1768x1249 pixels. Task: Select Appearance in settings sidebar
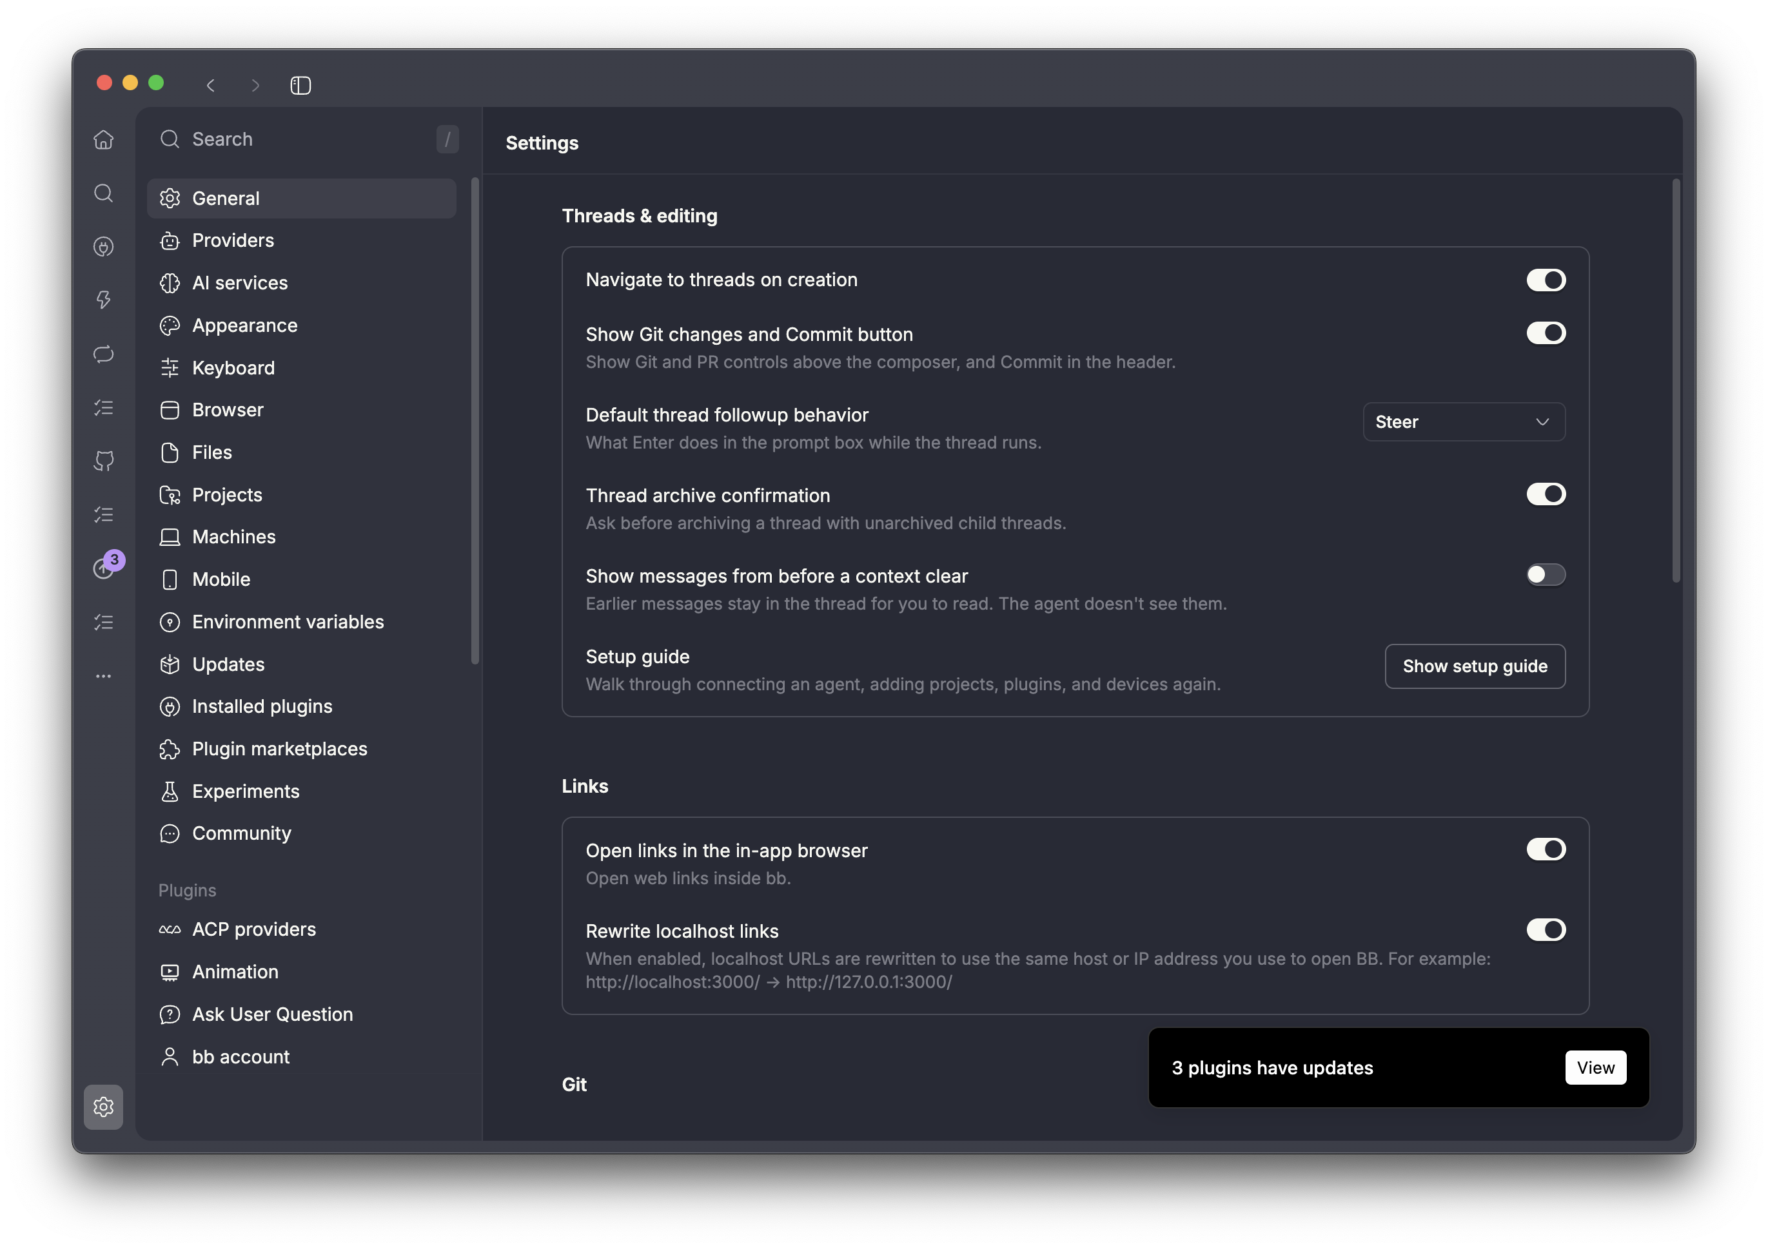[301, 325]
